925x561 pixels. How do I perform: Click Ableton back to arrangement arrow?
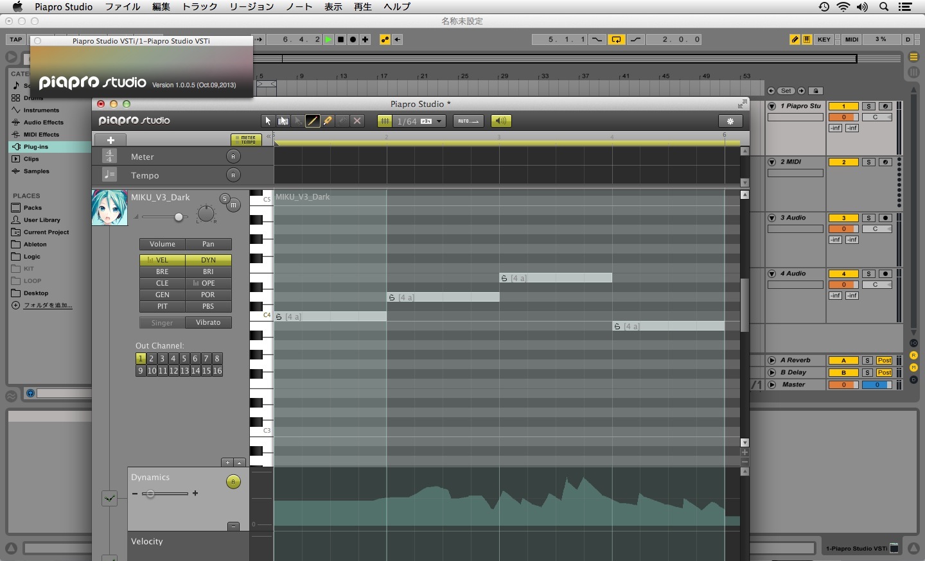398,39
